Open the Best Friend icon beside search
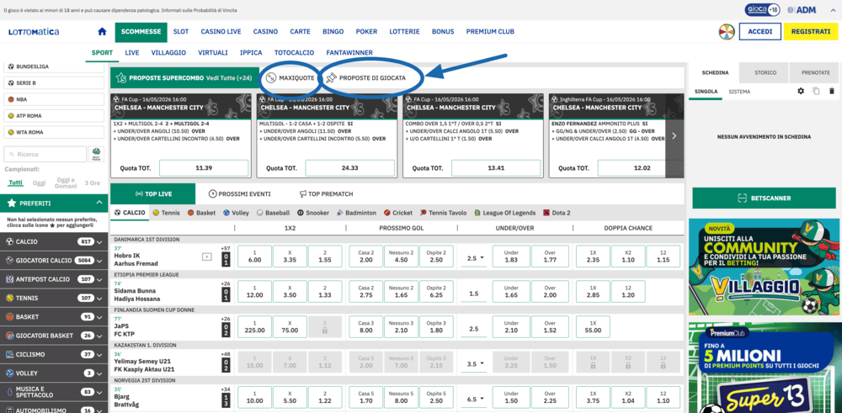The width and height of the screenshot is (842, 413). (x=97, y=154)
